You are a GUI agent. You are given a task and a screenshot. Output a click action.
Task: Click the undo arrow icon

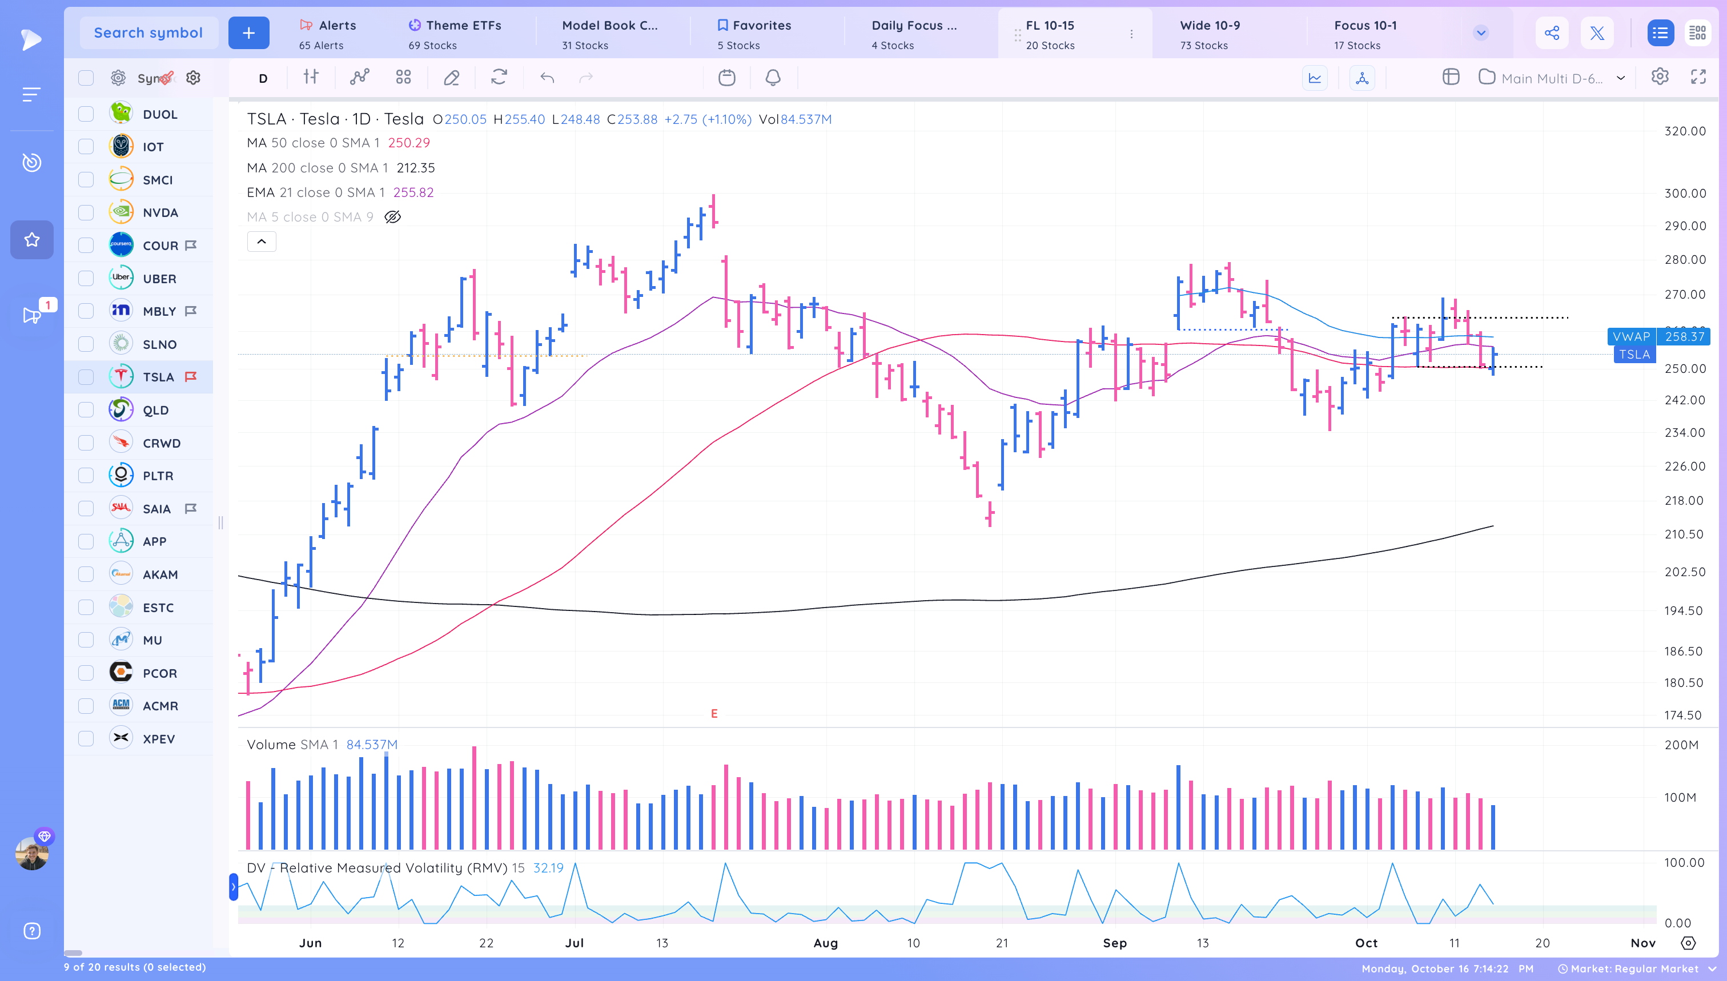[x=547, y=78]
